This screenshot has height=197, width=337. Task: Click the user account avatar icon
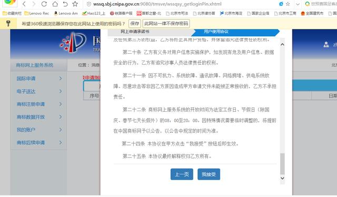(326, 45)
